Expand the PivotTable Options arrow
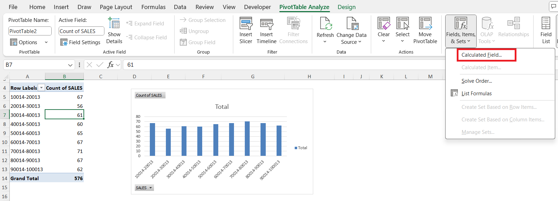This screenshot has width=558, height=201. pos(46,42)
